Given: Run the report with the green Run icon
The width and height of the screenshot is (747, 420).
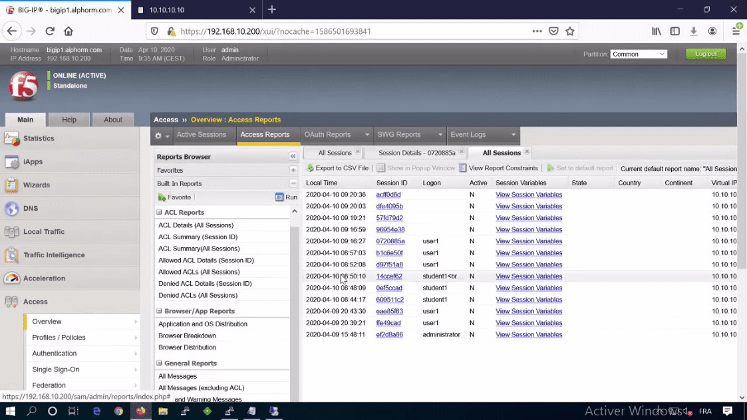Looking at the screenshot, I should pyautogui.click(x=281, y=197).
